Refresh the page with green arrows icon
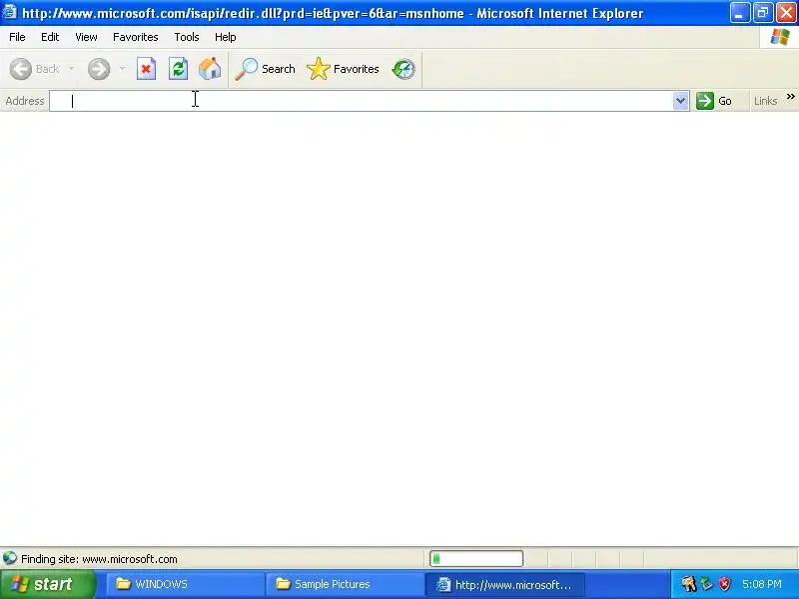The image size is (799, 599). [179, 69]
